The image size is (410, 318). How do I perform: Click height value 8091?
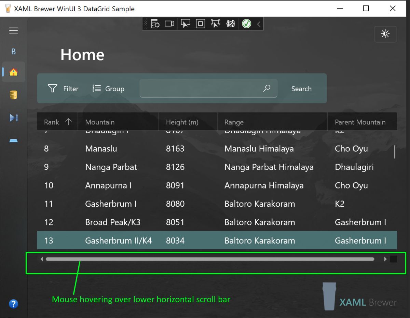click(x=175, y=185)
